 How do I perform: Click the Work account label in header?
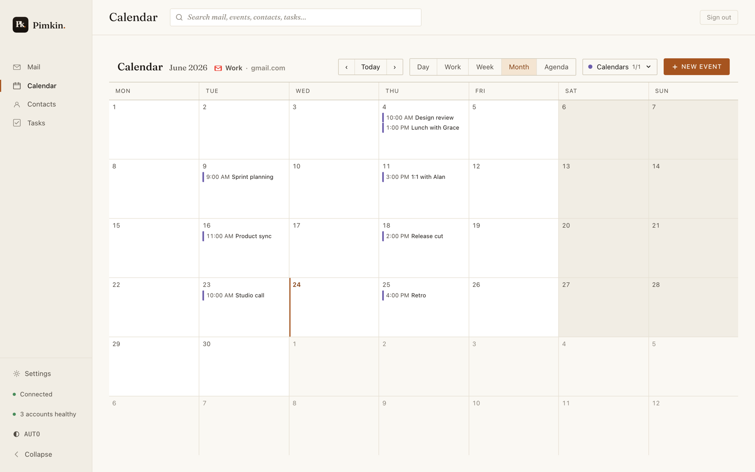point(234,68)
